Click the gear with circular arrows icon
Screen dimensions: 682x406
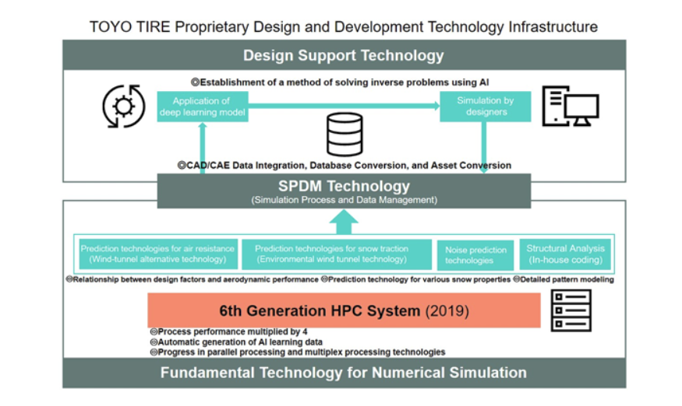pyautogui.click(x=123, y=107)
